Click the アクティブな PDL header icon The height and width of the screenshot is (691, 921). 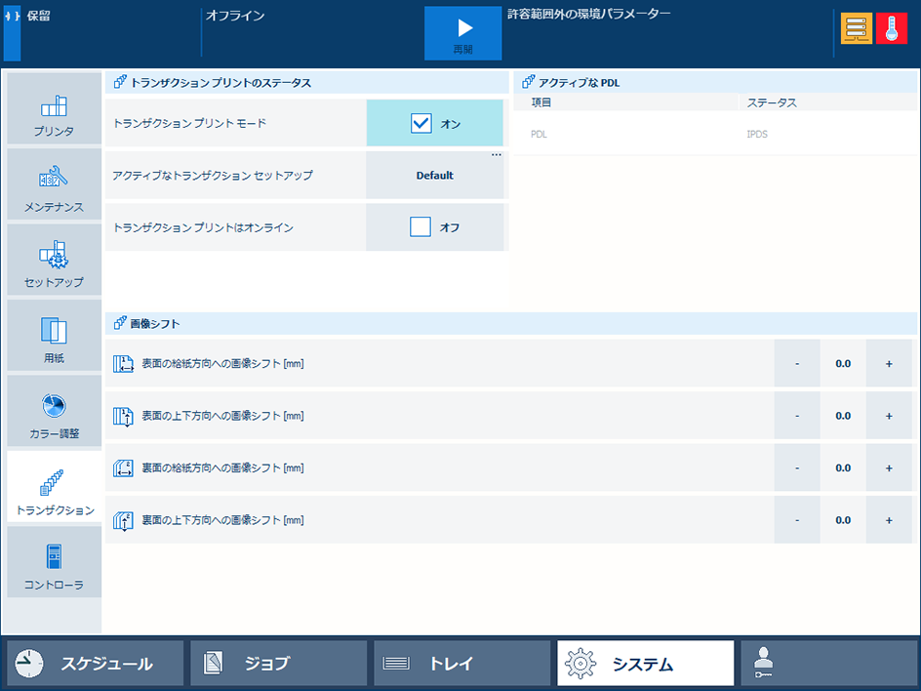pyautogui.click(x=528, y=82)
